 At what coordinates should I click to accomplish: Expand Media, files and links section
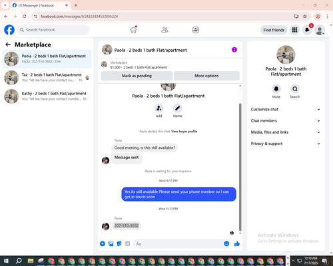click(286, 132)
